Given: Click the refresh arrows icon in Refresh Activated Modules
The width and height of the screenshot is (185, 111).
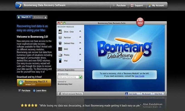Looking at the screenshot, I should pyautogui.click(x=60, y=94).
